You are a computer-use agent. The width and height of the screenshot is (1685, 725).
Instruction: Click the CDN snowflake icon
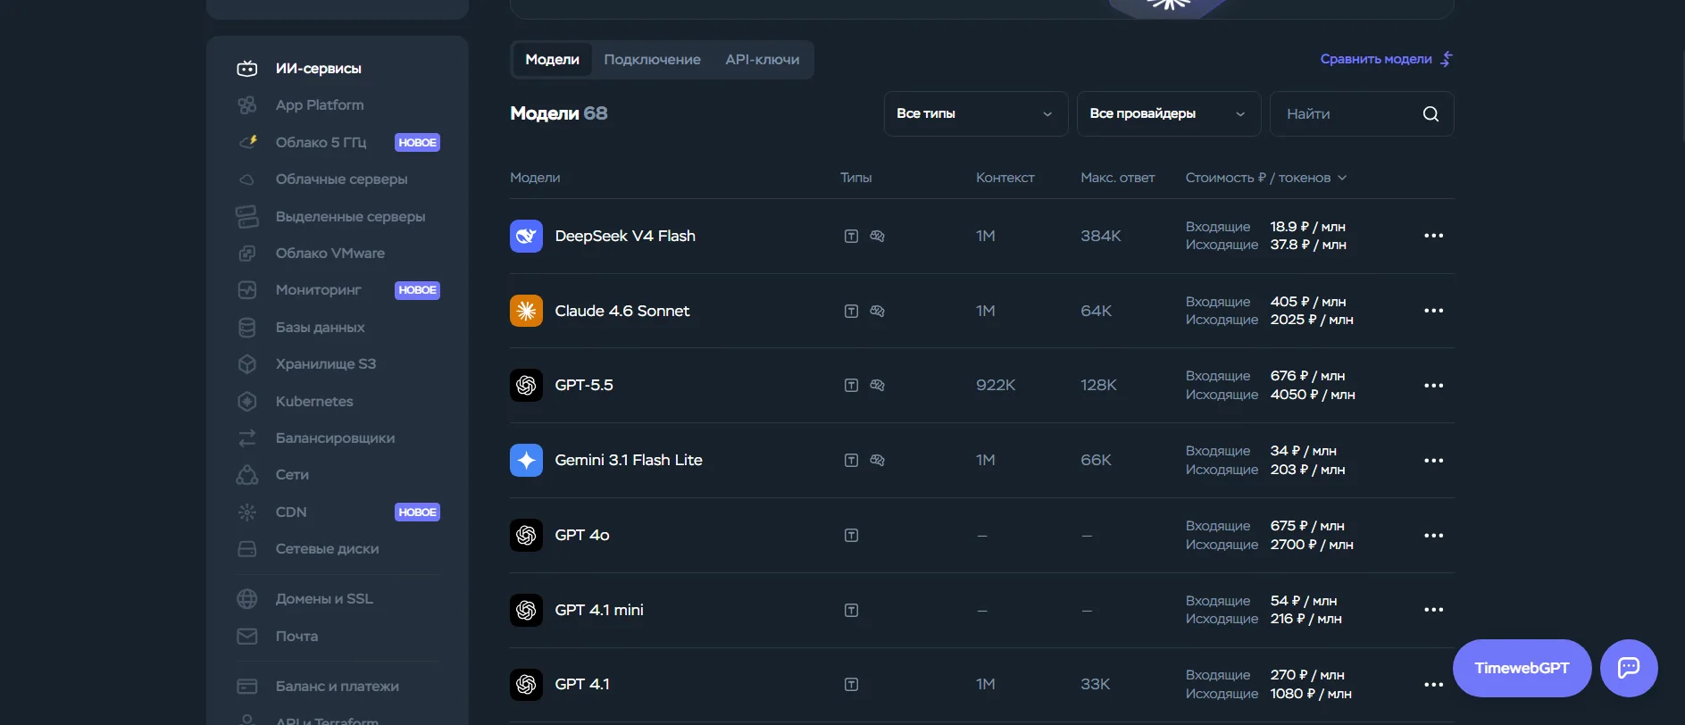tap(247, 512)
